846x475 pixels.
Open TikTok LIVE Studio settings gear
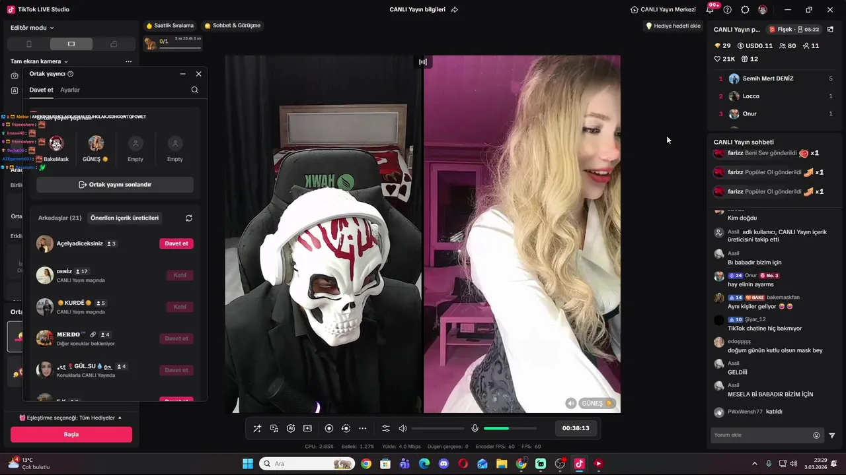coord(745,10)
